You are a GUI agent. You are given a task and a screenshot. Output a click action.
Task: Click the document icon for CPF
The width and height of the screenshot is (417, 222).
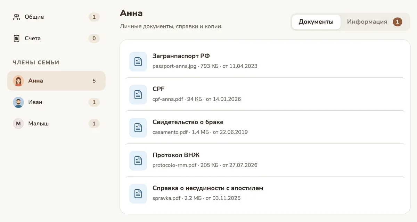click(138, 95)
